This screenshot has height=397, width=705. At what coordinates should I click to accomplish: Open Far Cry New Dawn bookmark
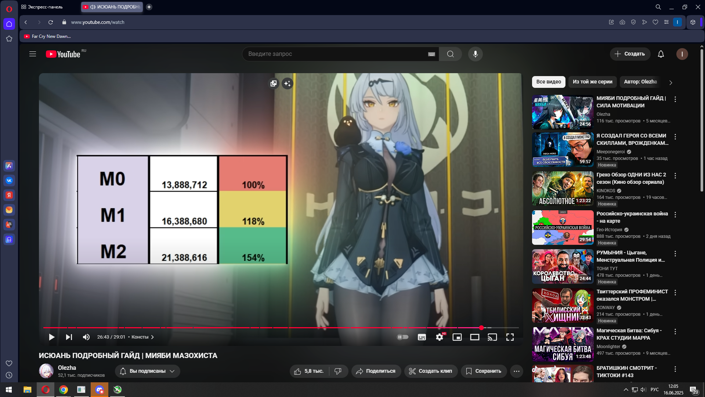[x=47, y=36]
